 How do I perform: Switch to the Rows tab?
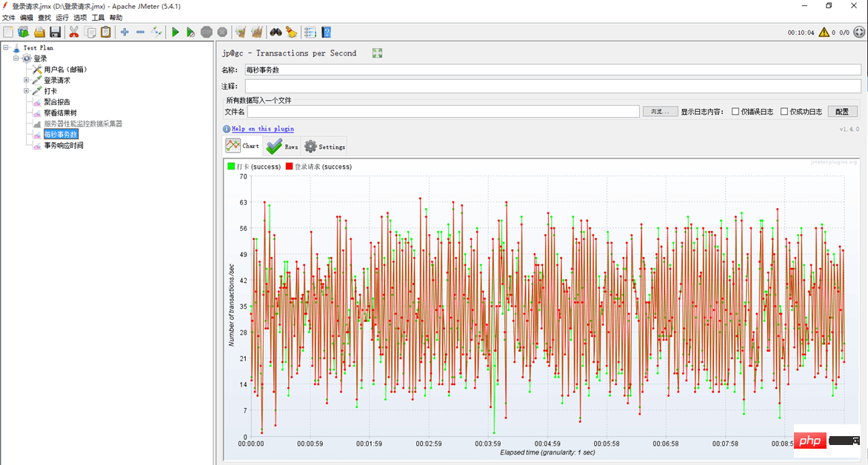coord(283,147)
